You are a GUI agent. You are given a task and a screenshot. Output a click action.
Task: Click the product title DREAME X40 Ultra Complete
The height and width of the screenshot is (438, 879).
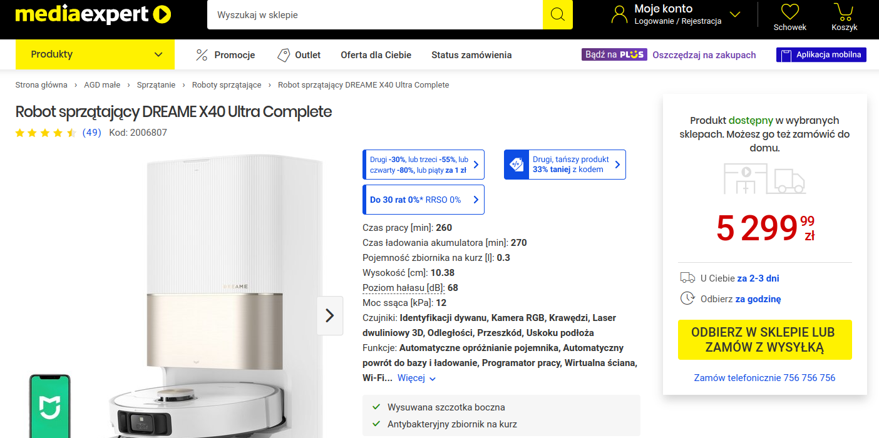(173, 112)
